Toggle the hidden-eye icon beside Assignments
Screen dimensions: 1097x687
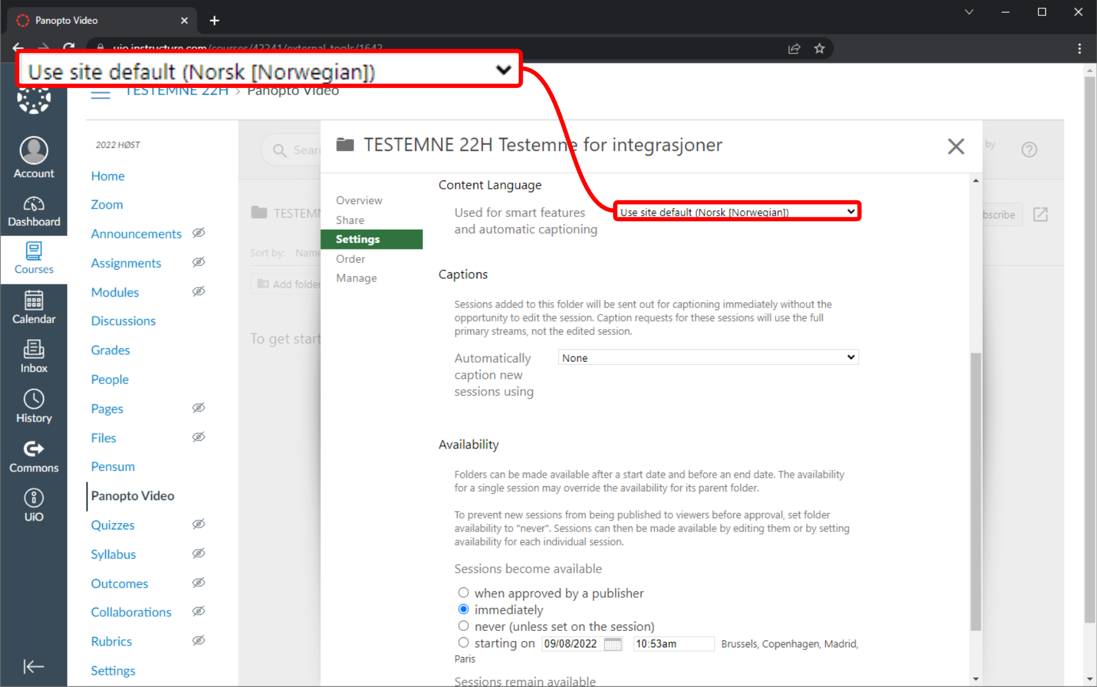click(x=198, y=262)
